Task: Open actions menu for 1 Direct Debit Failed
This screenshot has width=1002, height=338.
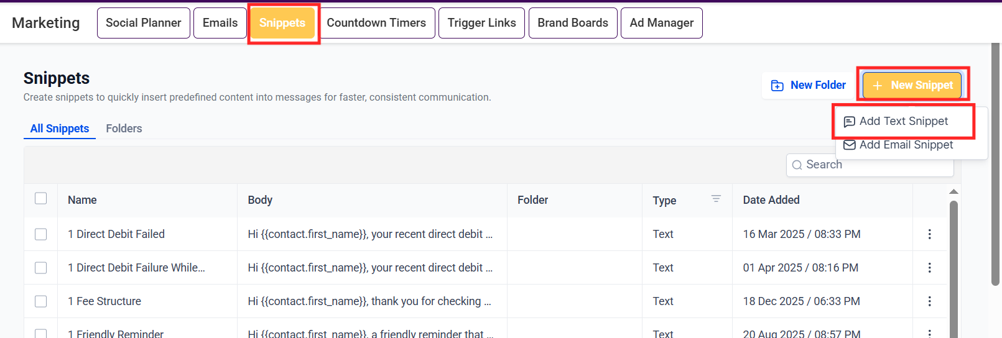Action: coord(929,234)
